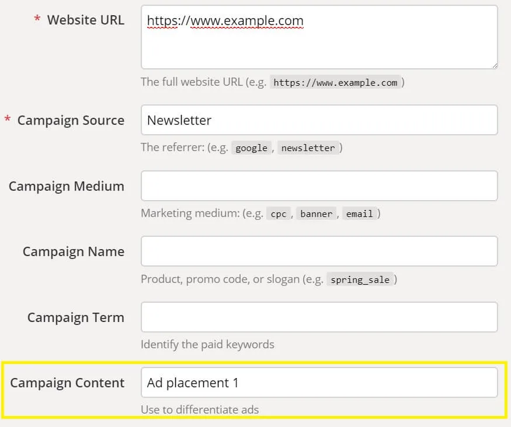Click the spring_sale example tag
Image resolution: width=511 pixels, height=427 pixels.
(361, 279)
